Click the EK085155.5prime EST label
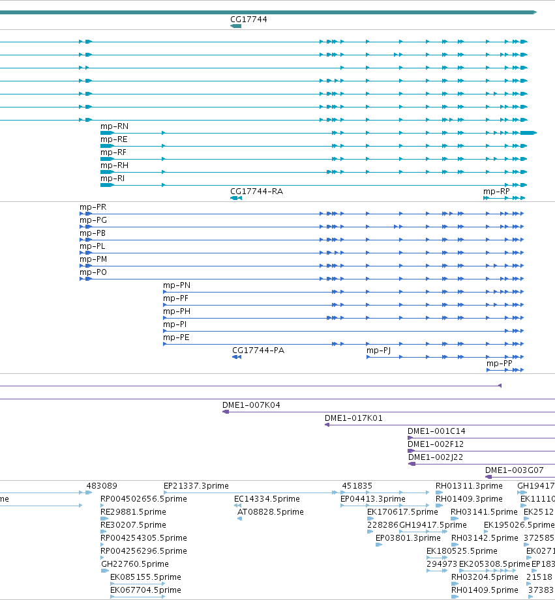This screenshot has height=600, width=555. (145, 577)
